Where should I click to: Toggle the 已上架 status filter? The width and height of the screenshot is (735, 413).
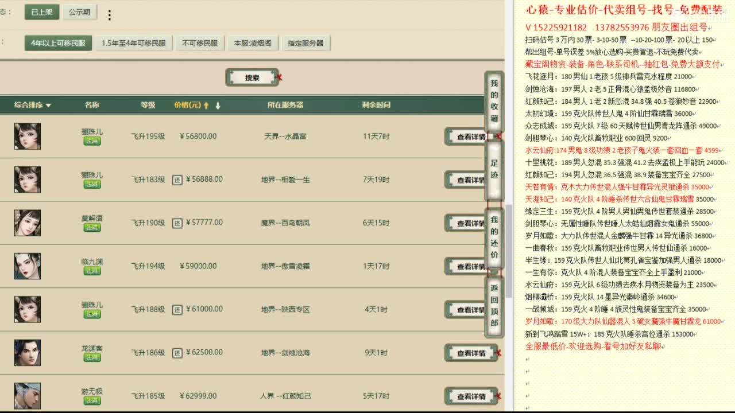pos(41,11)
